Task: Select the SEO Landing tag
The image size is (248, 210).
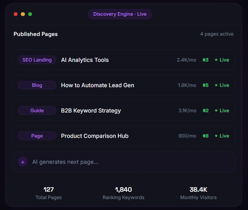Action: 37,60
